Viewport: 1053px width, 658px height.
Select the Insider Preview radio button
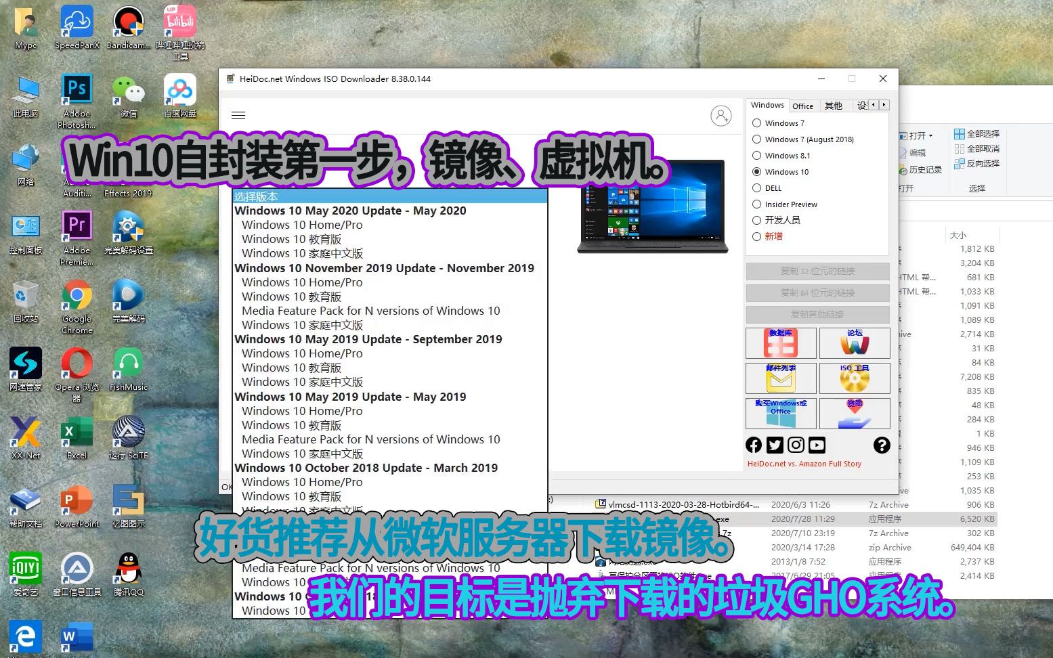[757, 204]
